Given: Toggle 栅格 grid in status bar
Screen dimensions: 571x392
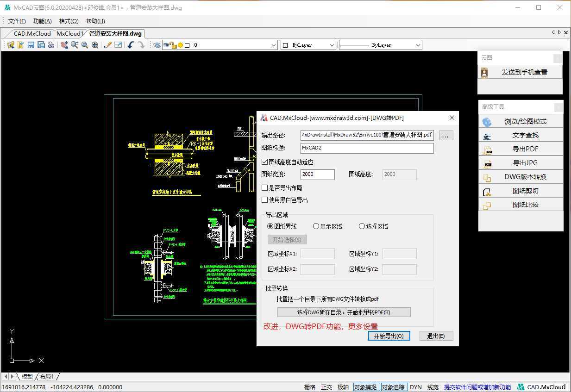Looking at the screenshot, I should coord(310,387).
